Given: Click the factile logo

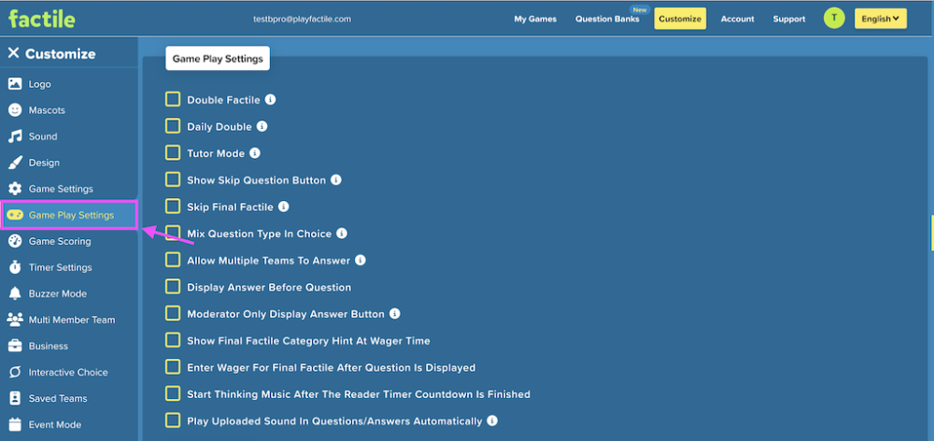Looking at the screenshot, I should click(42, 19).
